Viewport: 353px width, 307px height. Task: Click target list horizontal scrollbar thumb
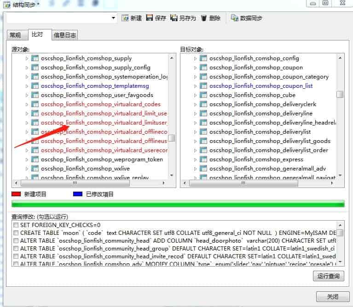tap(243, 183)
